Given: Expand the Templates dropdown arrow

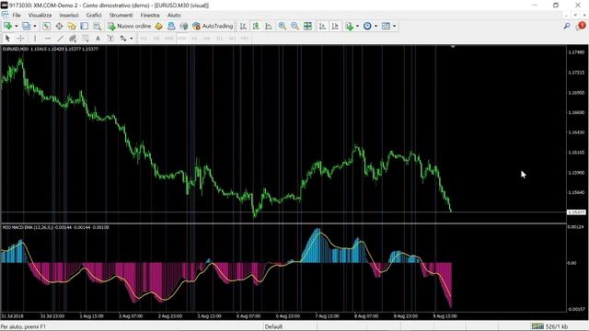Looking at the screenshot, I should [x=394, y=26].
